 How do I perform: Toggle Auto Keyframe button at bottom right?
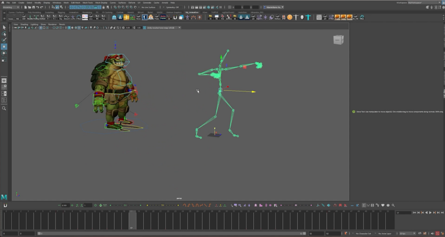point(437,233)
